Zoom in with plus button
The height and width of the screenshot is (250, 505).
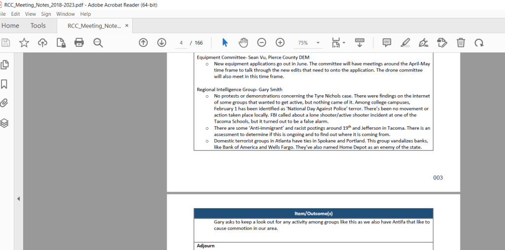pos(280,43)
